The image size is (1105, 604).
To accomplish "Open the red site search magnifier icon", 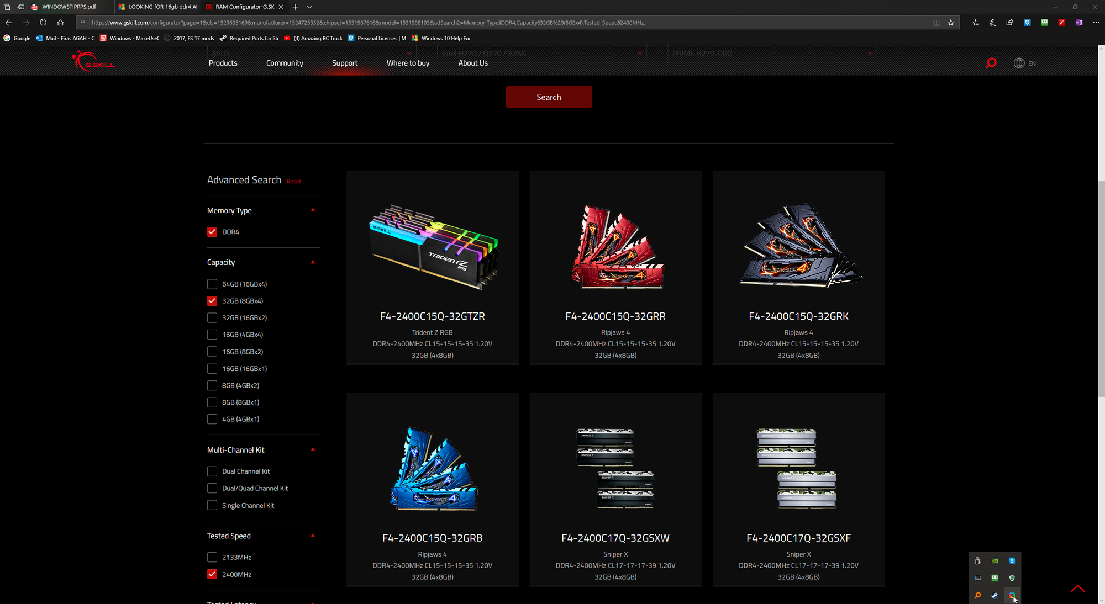I will click(991, 63).
